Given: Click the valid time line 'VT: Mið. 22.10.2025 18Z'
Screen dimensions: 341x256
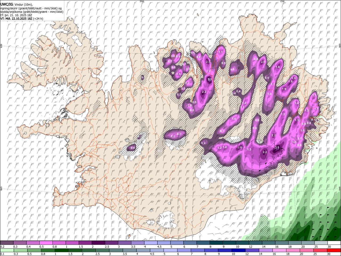Looking at the screenshot, I should pos(17,19).
